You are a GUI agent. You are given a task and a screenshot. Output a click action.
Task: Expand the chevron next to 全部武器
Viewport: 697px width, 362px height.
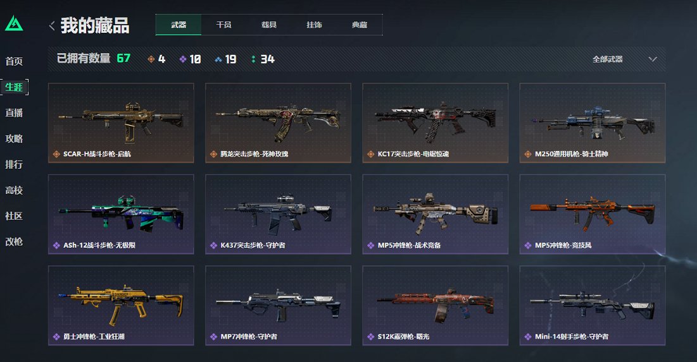(x=653, y=59)
